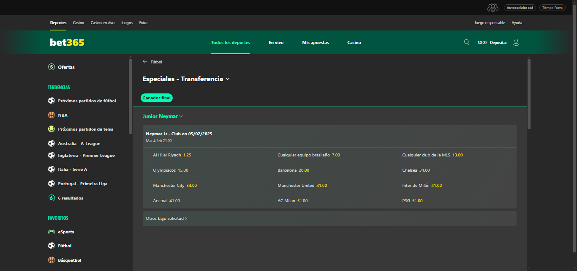Click the soccer ball beside Próximos partidos de fútbol
This screenshot has height=271, width=577.
point(52,101)
